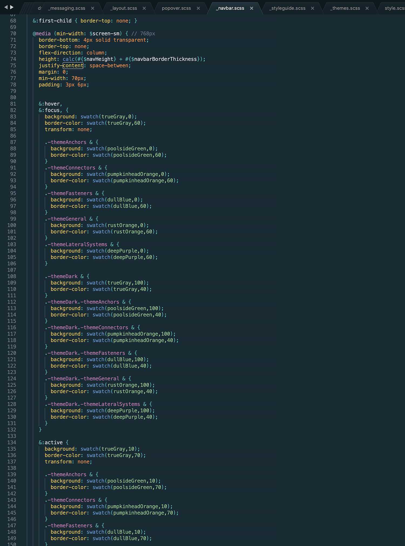Close the active _navbar.scss tab
405x546 pixels.
251,8
